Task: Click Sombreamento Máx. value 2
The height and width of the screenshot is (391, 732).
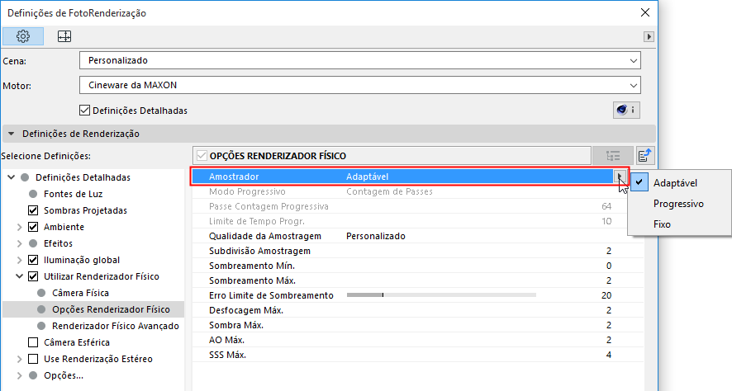Action: [609, 280]
